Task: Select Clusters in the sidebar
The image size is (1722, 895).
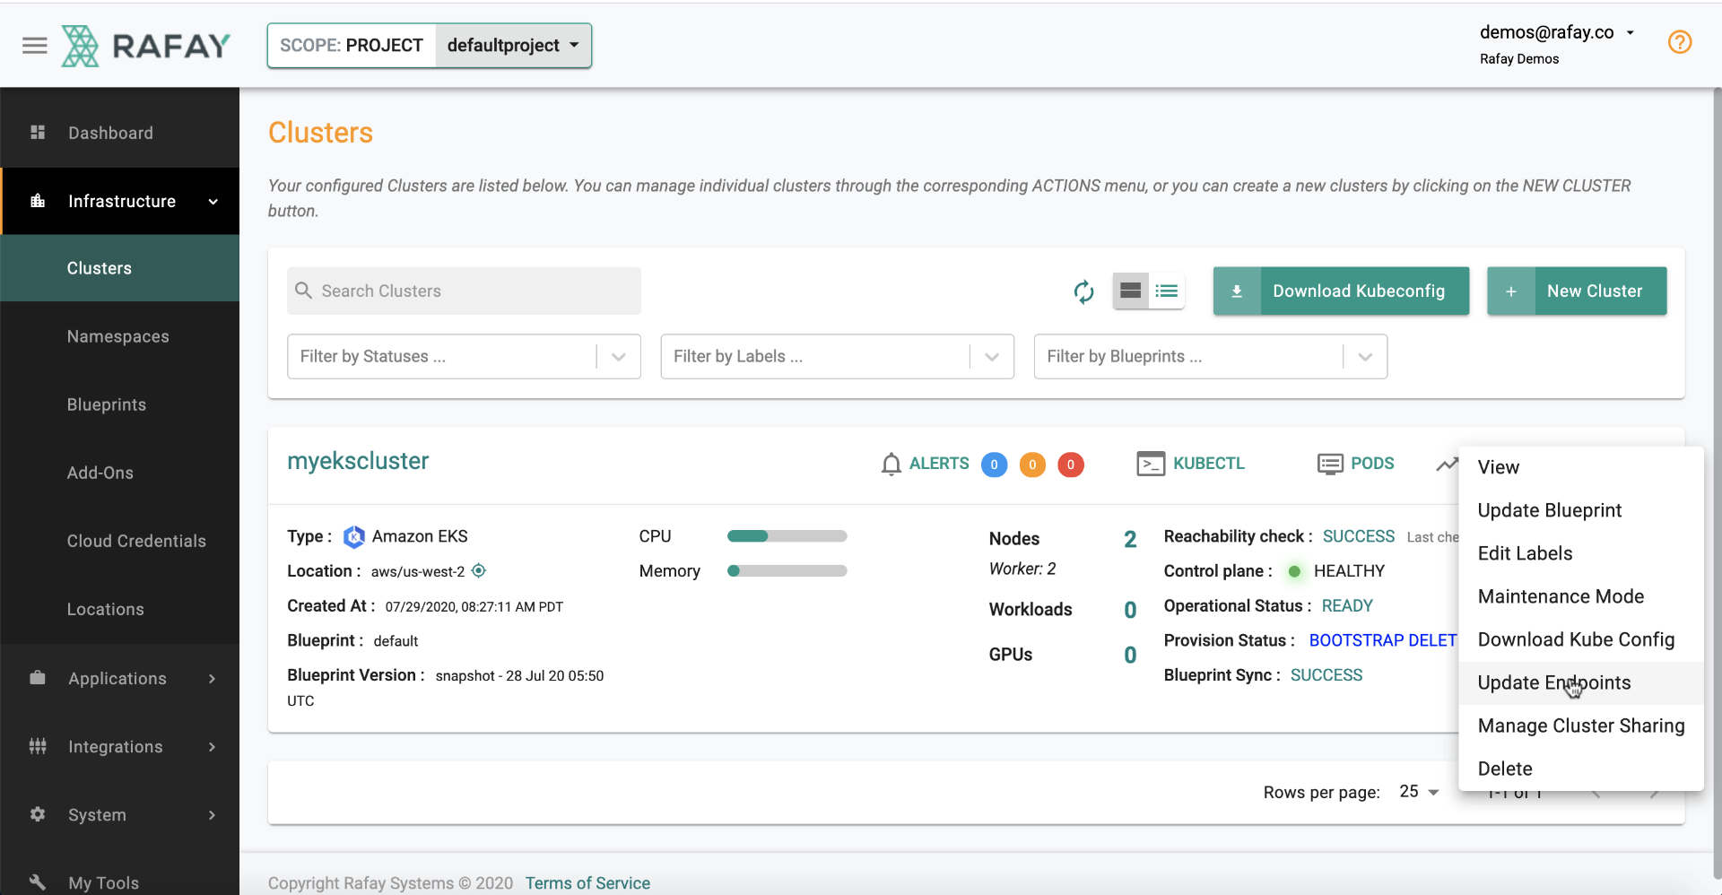Action: click(120, 268)
